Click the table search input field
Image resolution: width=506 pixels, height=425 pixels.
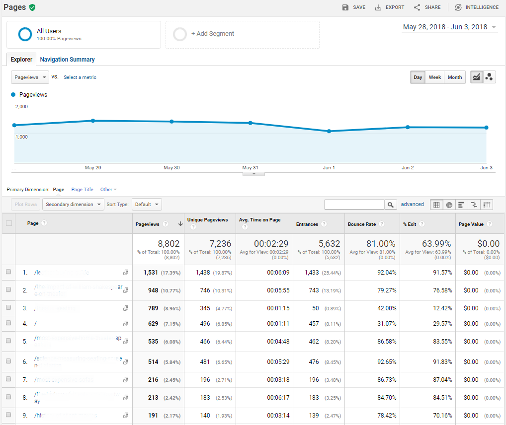(x=354, y=205)
